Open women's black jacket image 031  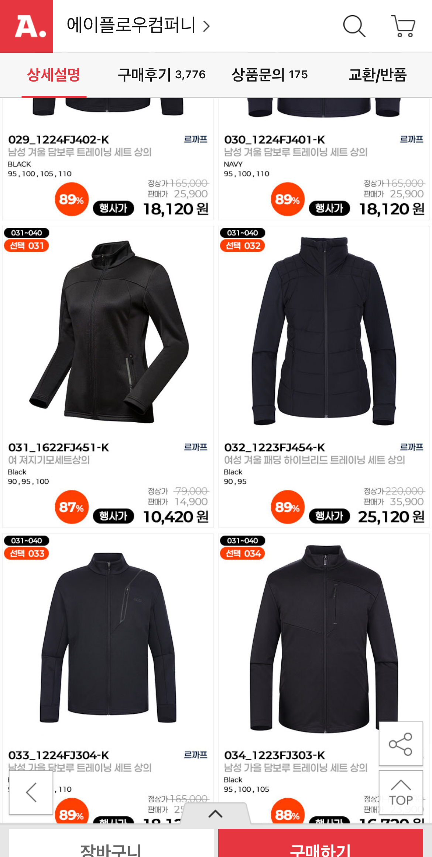pyautogui.click(x=109, y=331)
